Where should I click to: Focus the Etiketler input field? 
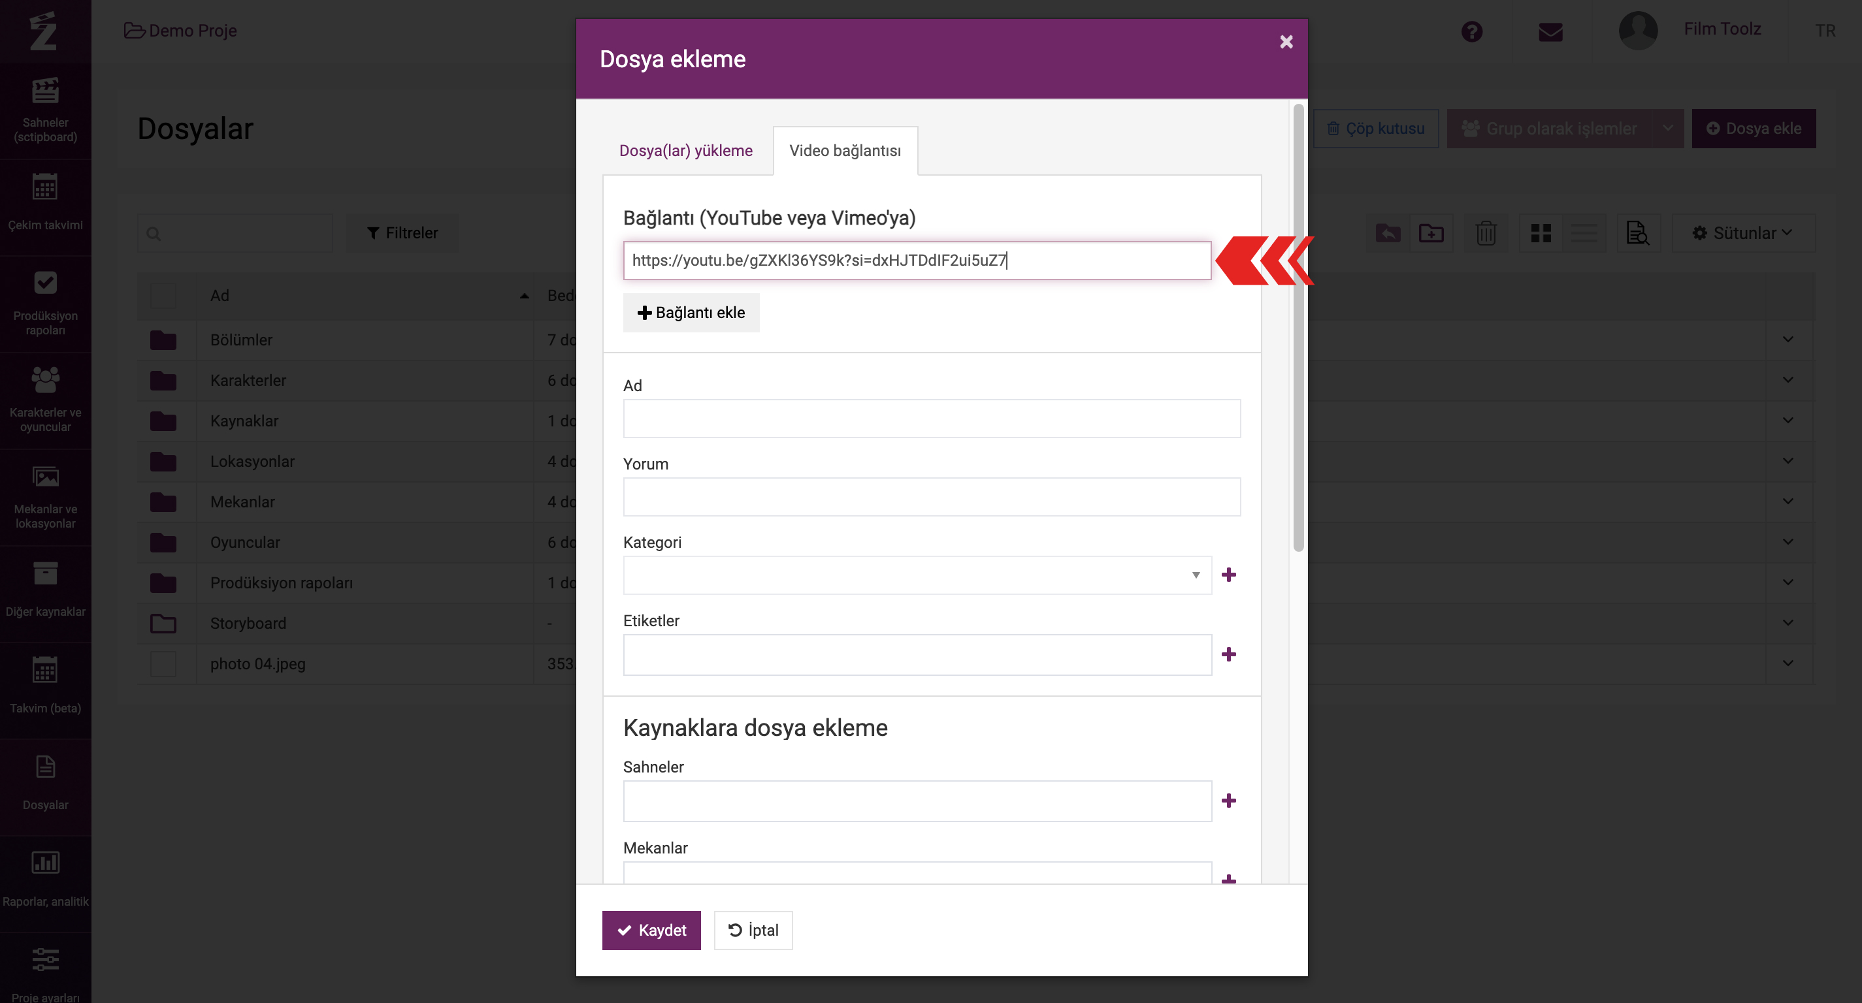tap(917, 655)
